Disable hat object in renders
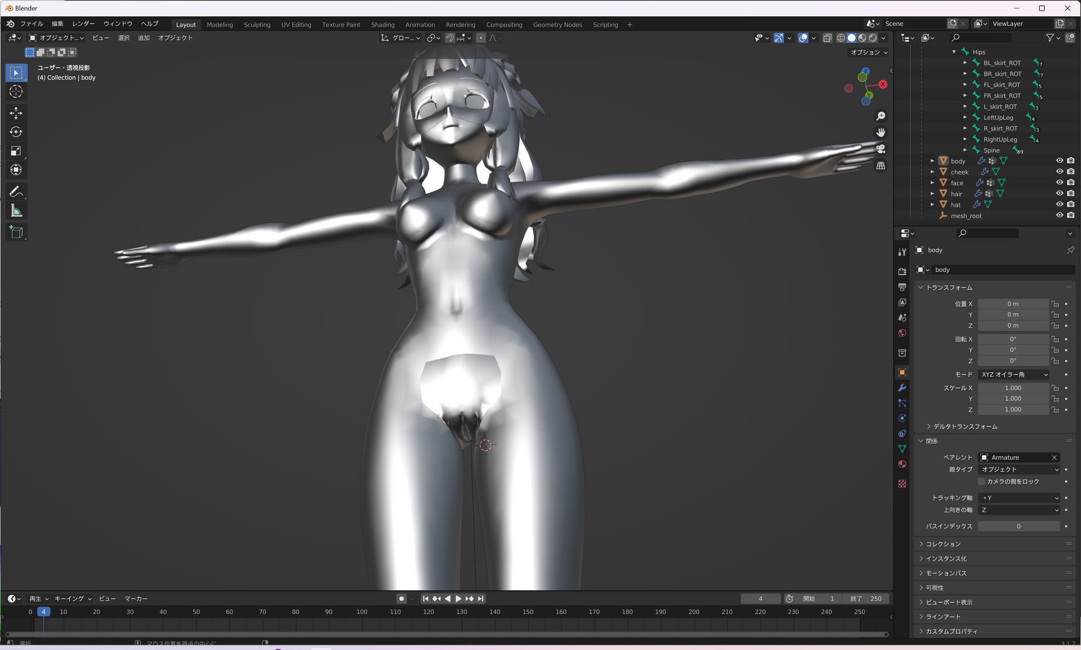Screen dimensions: 1081x650 coord(1070,204)
